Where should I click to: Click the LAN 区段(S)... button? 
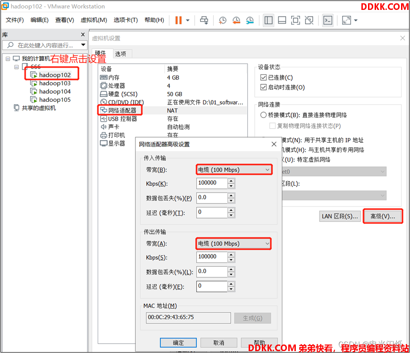point(340,216)
